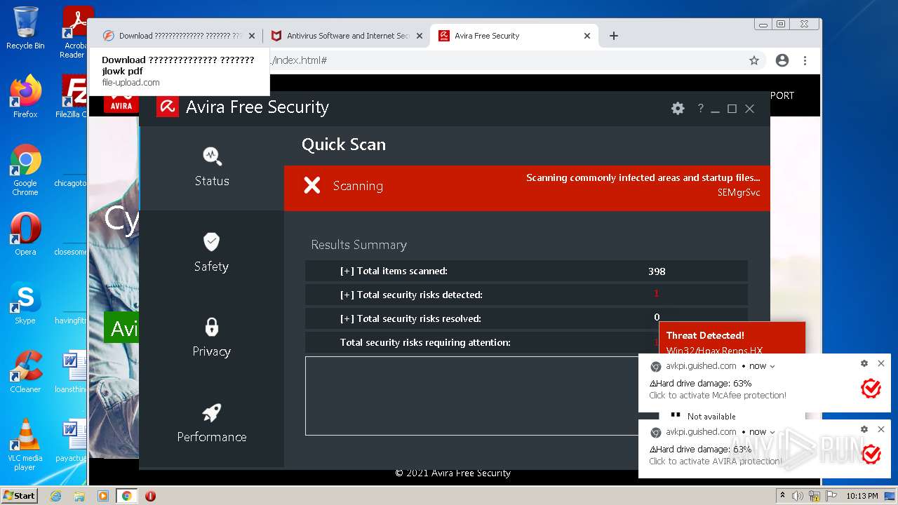Bookmark this page with the star icon

(754, 60)
